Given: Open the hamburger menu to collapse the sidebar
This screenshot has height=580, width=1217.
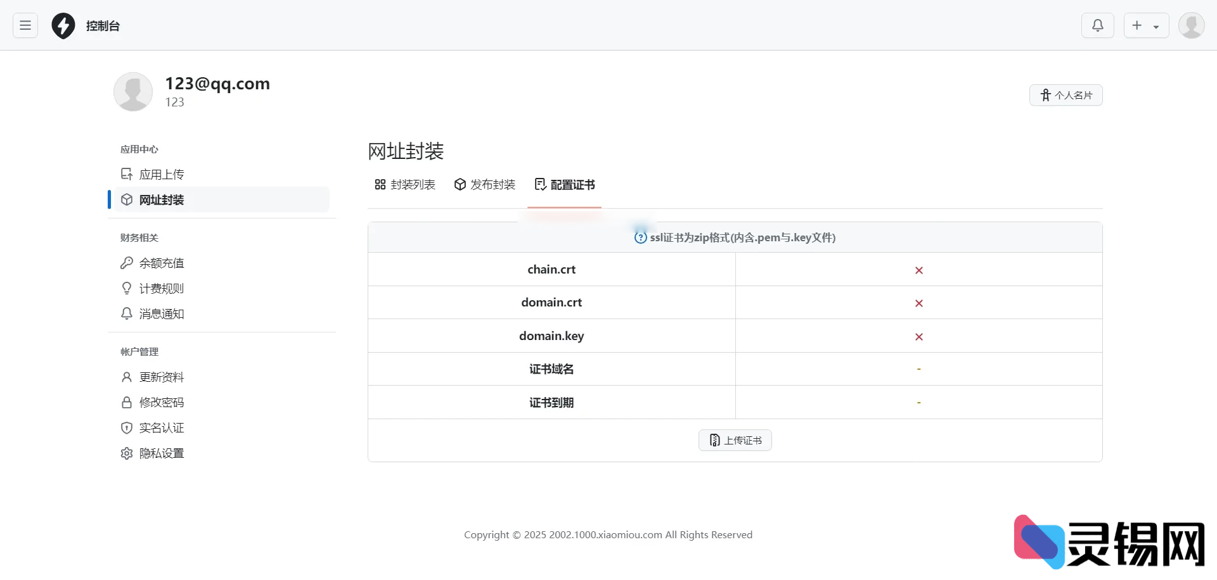Looking at the screenshot, I should 25,25.
